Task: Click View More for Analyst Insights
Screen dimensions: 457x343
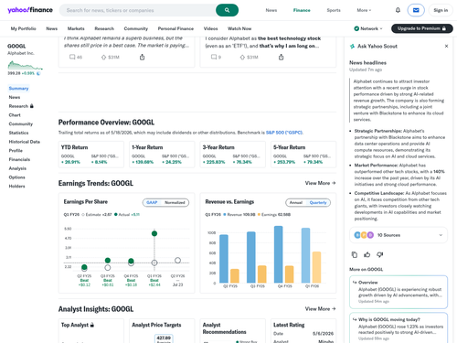Action: pos(320,309)
